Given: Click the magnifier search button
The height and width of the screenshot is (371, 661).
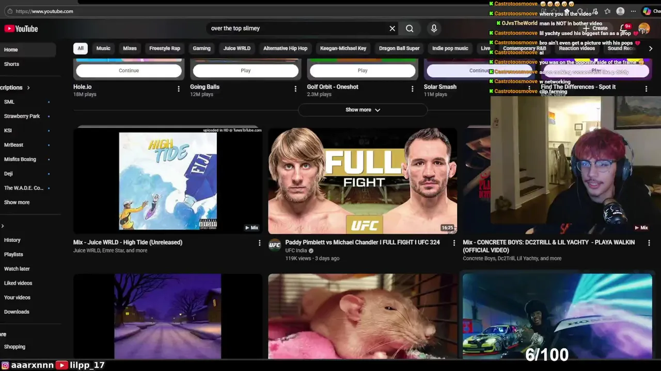Looking at the screenshot, I should (x=410, y=29).
